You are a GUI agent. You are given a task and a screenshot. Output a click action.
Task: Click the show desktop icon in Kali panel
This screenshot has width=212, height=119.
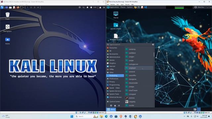[x=7, y=7]
